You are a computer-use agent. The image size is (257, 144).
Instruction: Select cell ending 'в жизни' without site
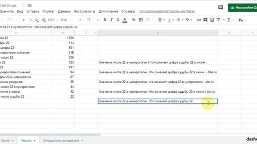pos(158,62)
